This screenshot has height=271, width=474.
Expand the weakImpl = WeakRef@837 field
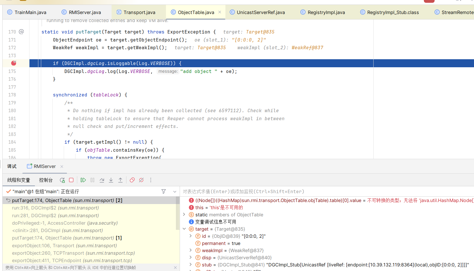[191, 250]
